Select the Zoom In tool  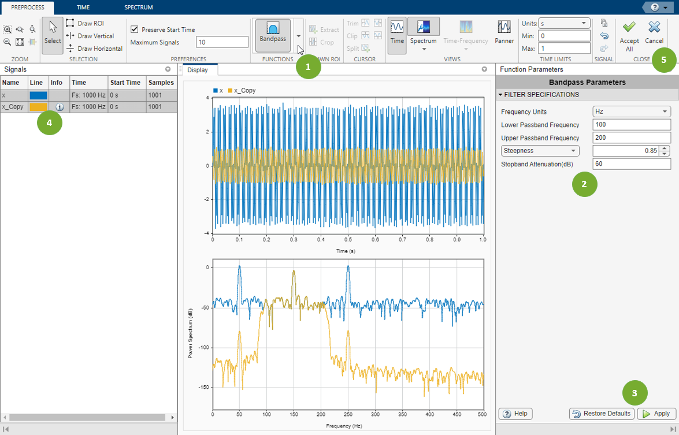[8, 29]
